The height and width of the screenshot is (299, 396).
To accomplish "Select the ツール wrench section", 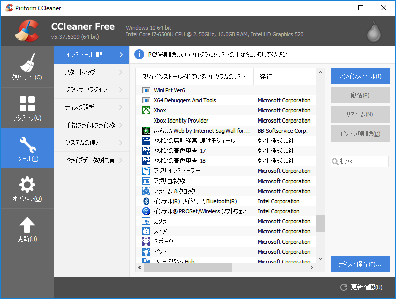I will 27,148.
